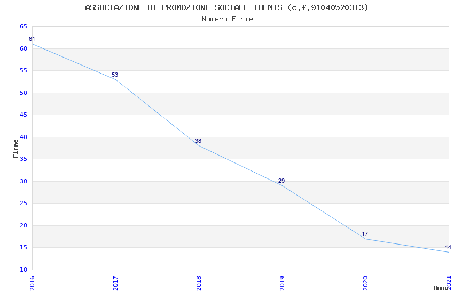Click the 45 y-axis tick label
Viewport: 454px width, 293px height.
coord(24,115)
